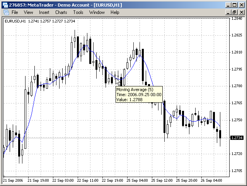
Task: Close the inner EURUSD,H1 chart window
Action: pyautogui.click(x=242, y=12)
